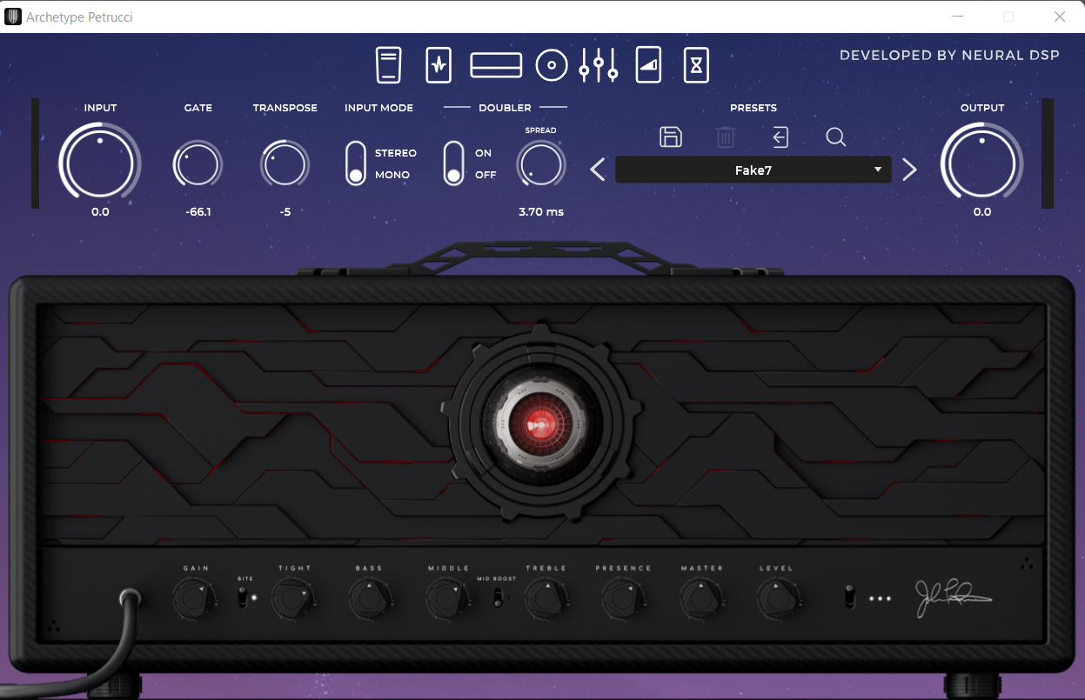1085x700 pixels.
Task: Flip the channel switch beside the three dots
Action: [849, 597]
